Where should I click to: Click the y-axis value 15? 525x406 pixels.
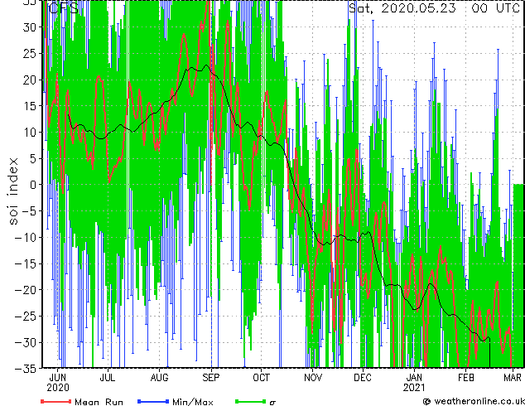click(x=29, y=106)
